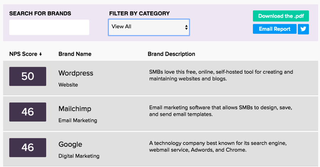Image resolution: width=320 pixels, height=167 pixels.
Task: Click the Mailchimp score badge showing 46
Action: pyautogui.click(x=28, y=112)
